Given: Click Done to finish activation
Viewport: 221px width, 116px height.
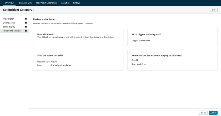Looking at the screenshot, I should coord(213,113).
